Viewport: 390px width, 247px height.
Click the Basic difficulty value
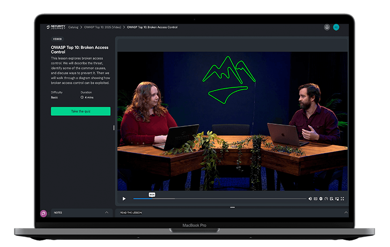pos(55,98)
